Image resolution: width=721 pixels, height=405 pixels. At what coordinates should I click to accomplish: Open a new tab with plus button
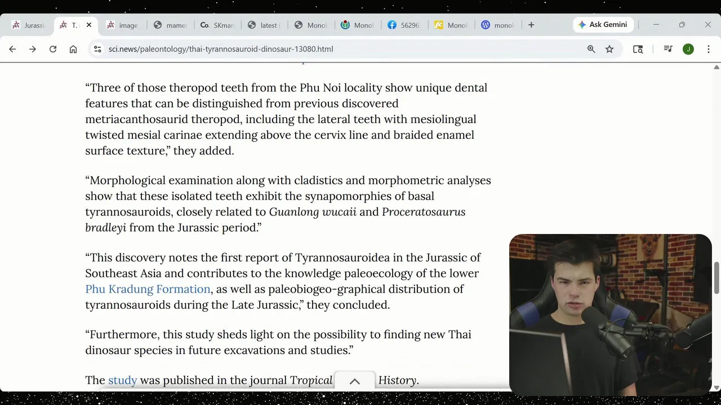coord(531,25)
